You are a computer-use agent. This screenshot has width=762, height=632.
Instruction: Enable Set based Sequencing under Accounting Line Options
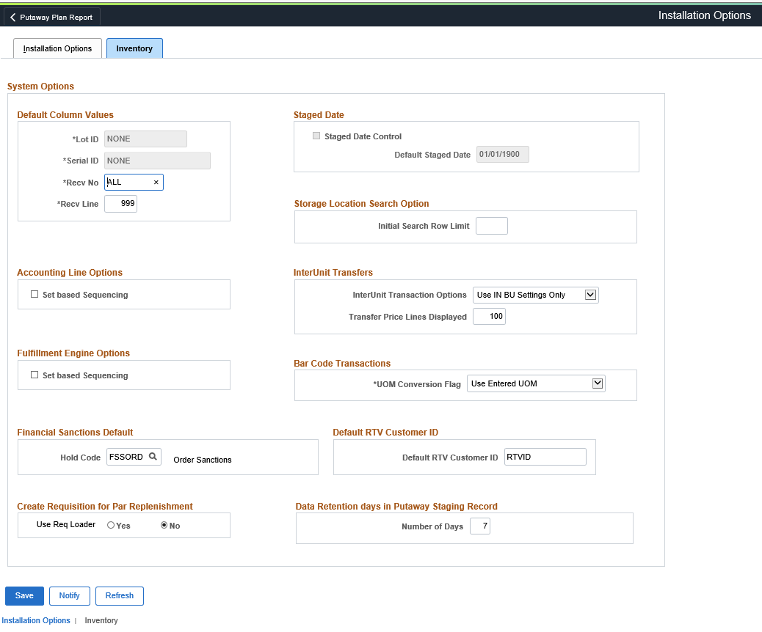[35, 295]
